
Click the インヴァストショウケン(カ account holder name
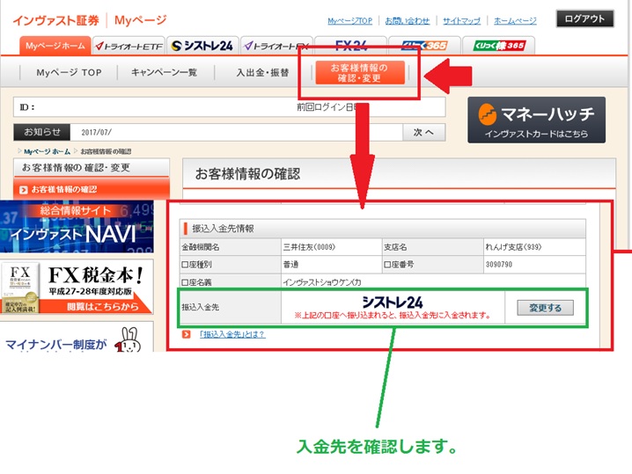tap(321, 282)
